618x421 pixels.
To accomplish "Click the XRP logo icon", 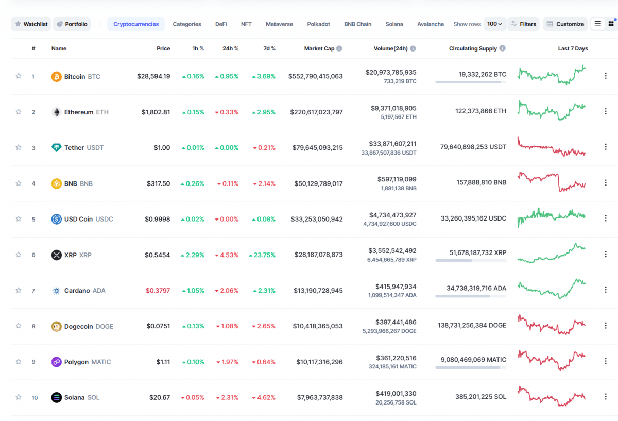I will coord(56,255).
